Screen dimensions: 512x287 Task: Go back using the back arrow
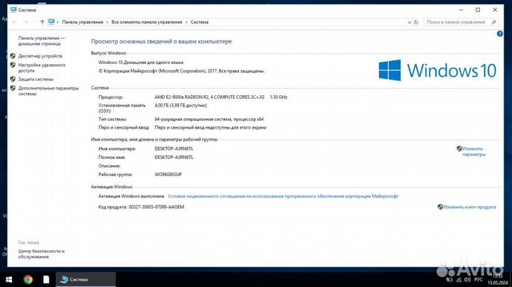pyautogui.click(x=14, y=22)
